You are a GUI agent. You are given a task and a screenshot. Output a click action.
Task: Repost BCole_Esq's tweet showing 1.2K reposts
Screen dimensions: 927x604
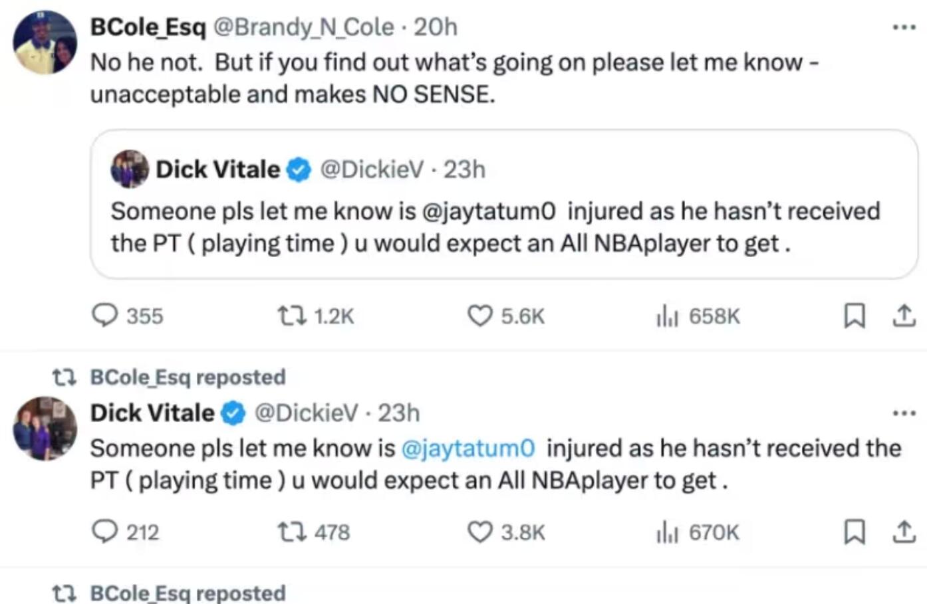(293, 315)
